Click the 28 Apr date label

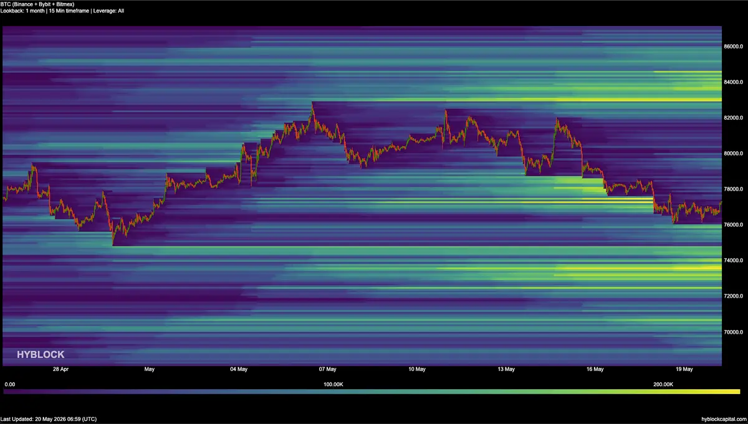60,369
